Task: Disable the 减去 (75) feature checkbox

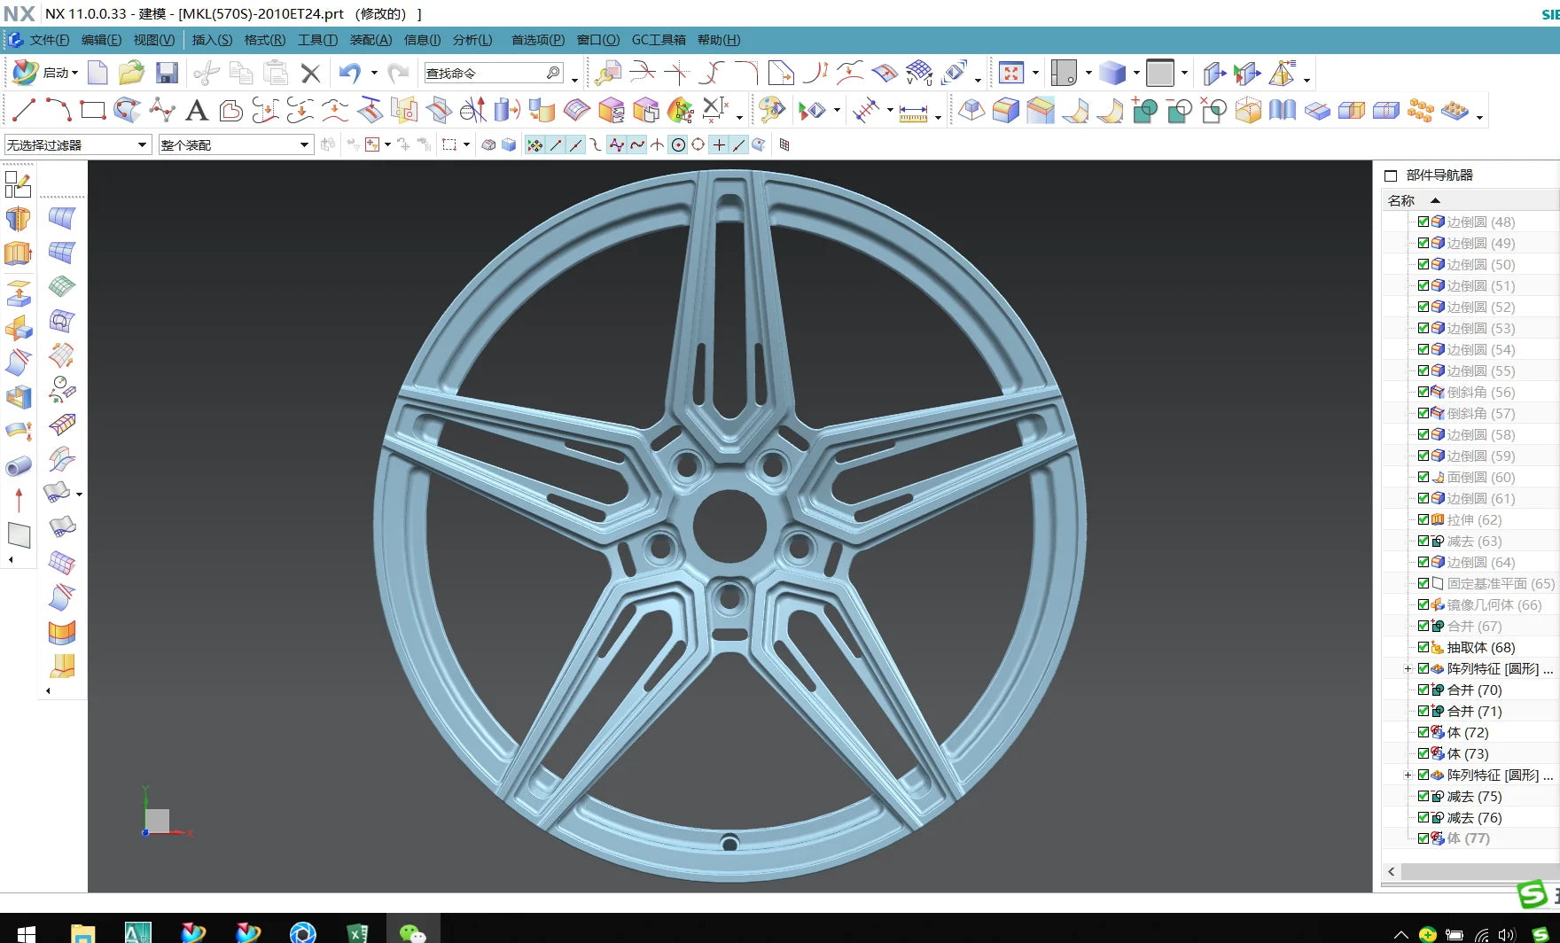Action: (1423, 796)
